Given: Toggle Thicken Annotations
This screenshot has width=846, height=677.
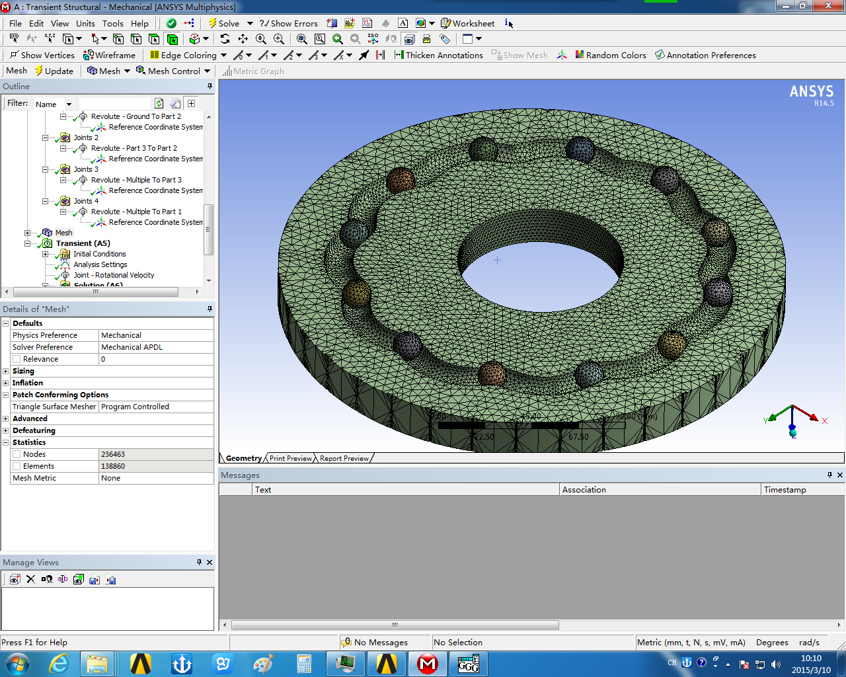Looking at the screenshot, I should click(438, 55).
